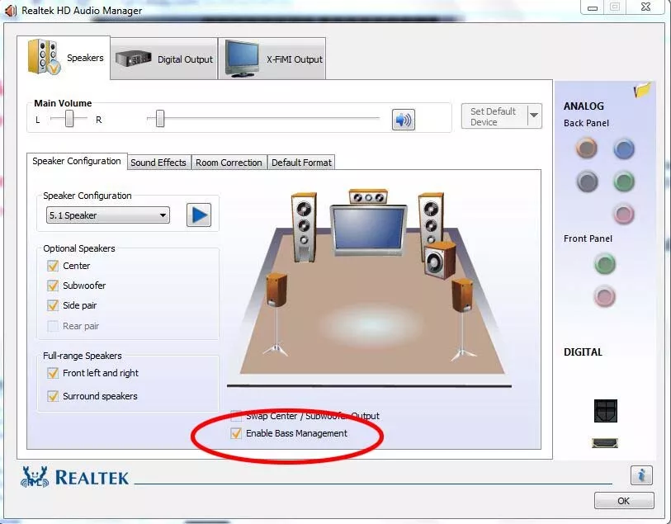The image size is (671, 524).
Task: Switch to the Digital Output tab
Action: (164, 59)
